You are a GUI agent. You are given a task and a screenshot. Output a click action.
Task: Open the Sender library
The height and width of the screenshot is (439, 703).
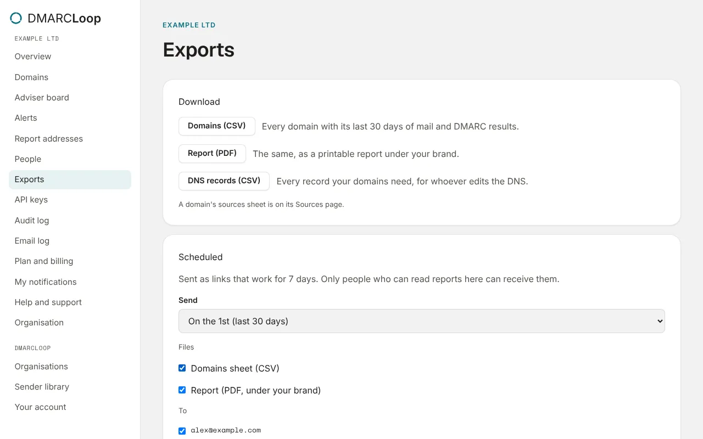tap(70, 387)
